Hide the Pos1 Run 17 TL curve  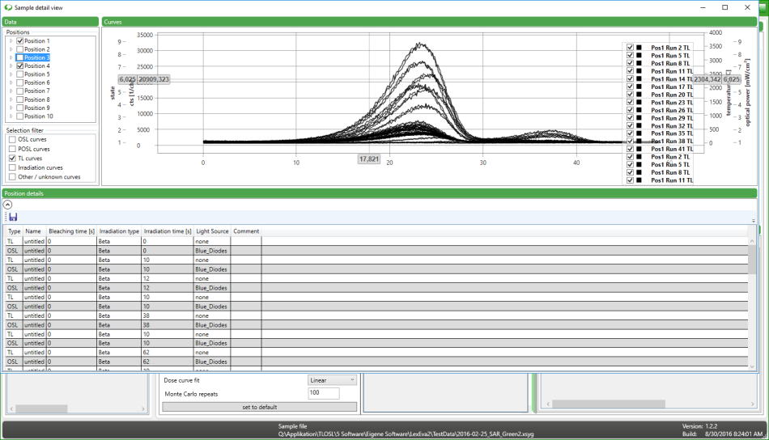pyautogui.click(x=631, y=87)
